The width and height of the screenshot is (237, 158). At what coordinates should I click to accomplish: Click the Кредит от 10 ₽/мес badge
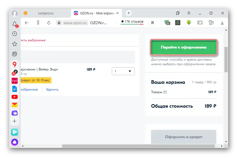(36, 80)
